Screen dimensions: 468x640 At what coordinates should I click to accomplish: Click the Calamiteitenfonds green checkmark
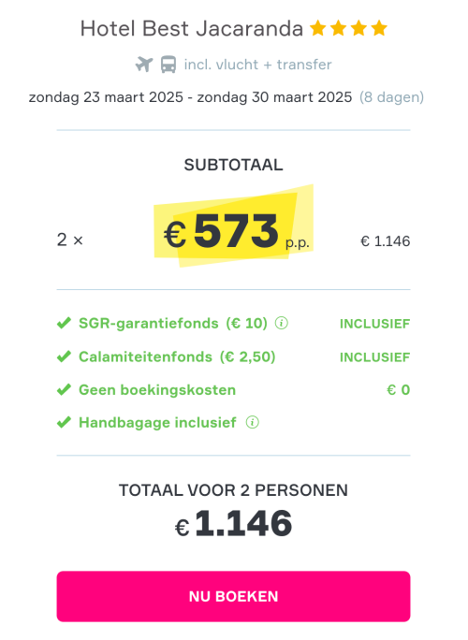64,356
